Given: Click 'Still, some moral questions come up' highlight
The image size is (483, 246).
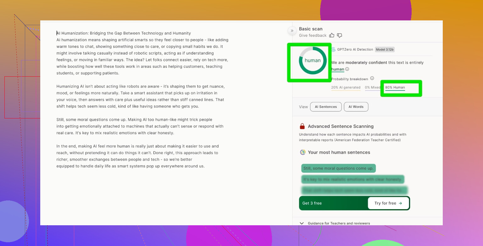Looking at the screenshot, I should (x=338, y=168).
